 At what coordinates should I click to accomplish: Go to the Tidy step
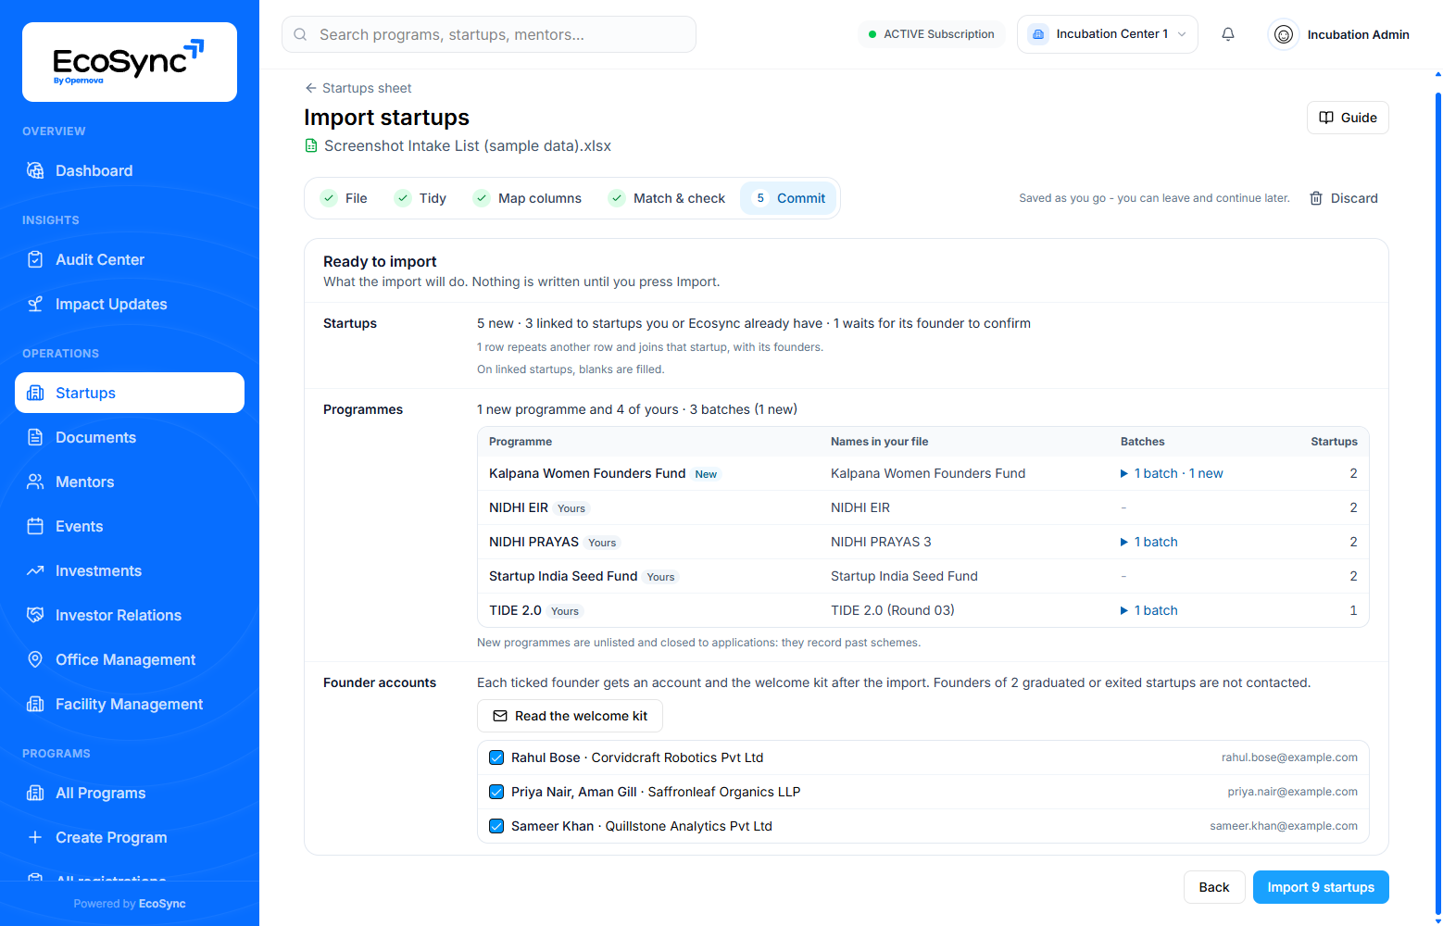pyautogui.click(x=420, y=198)
